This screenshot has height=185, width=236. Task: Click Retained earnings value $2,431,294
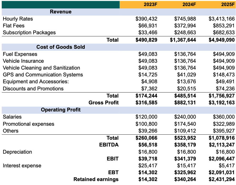222,179
